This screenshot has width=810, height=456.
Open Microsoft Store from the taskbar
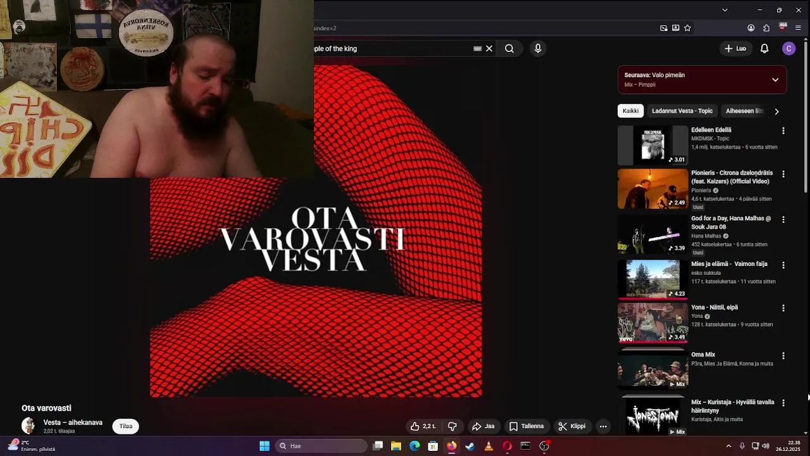click(x=433, y=446)
